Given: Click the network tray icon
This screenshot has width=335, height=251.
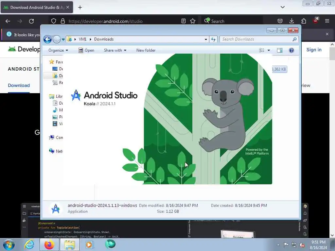Looking at the screenshot, I should (x=294, y=245).
